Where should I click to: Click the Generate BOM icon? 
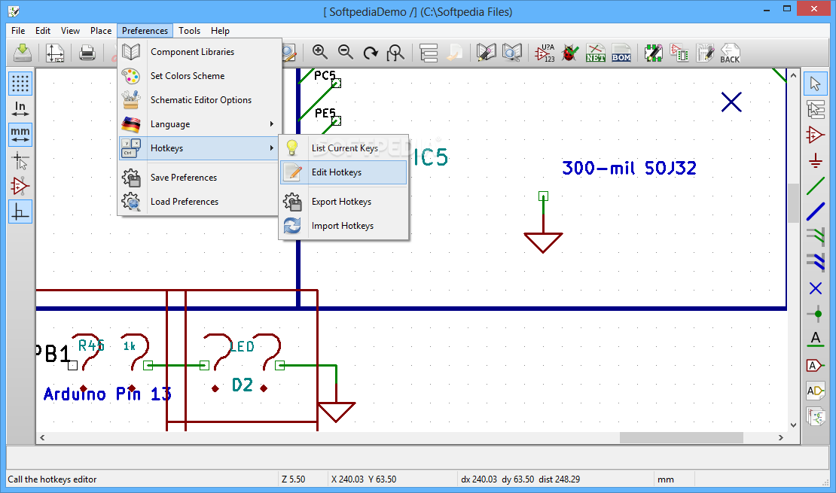point(621,53)
